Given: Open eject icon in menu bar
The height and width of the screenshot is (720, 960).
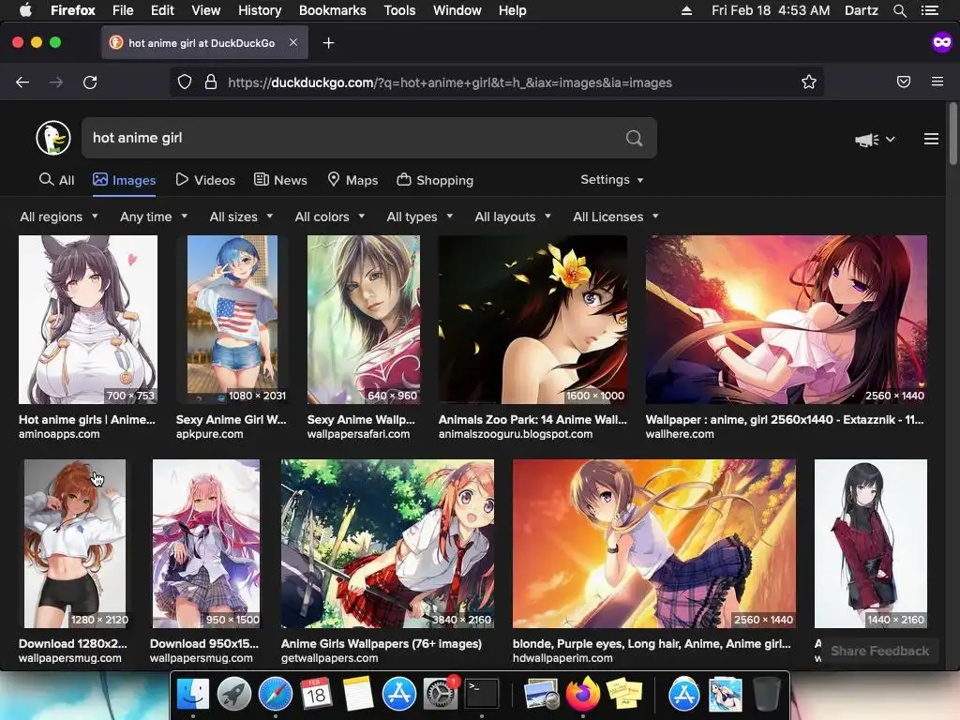Looking at the screenshot, I should tap(686, 10).
